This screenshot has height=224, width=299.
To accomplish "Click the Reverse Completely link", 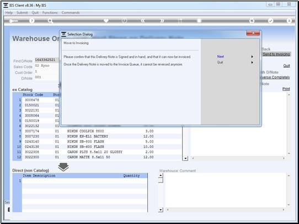I will [275, 77].
